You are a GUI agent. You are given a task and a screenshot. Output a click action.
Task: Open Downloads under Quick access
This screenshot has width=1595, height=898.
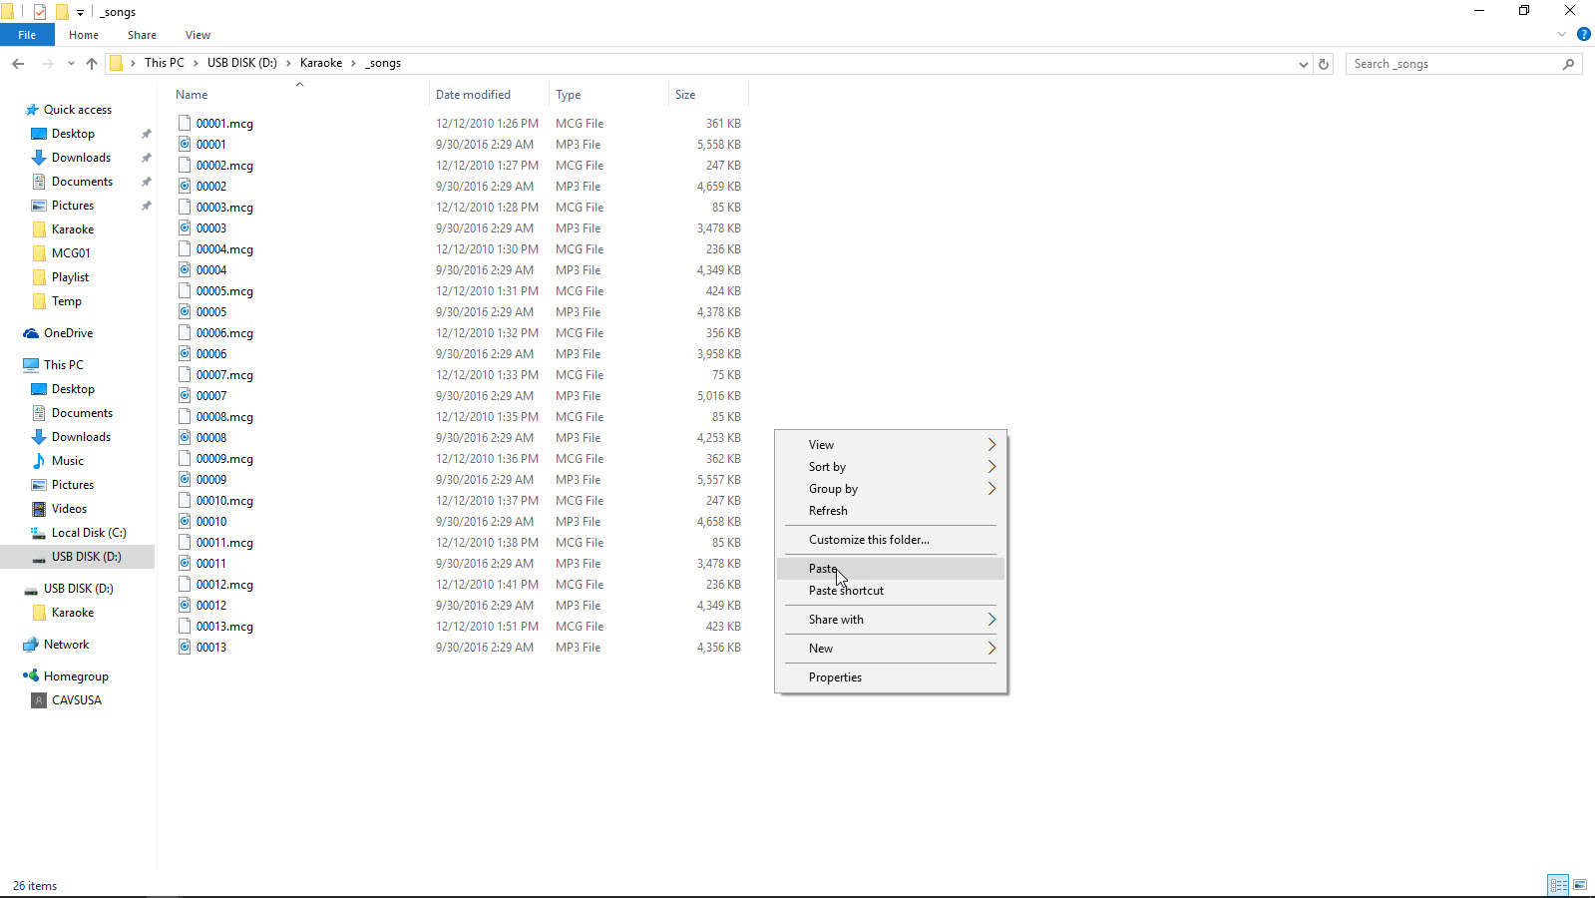pyautogui.click(x=81, y=158)
